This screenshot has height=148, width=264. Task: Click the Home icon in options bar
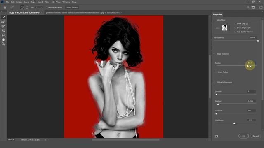5,7
